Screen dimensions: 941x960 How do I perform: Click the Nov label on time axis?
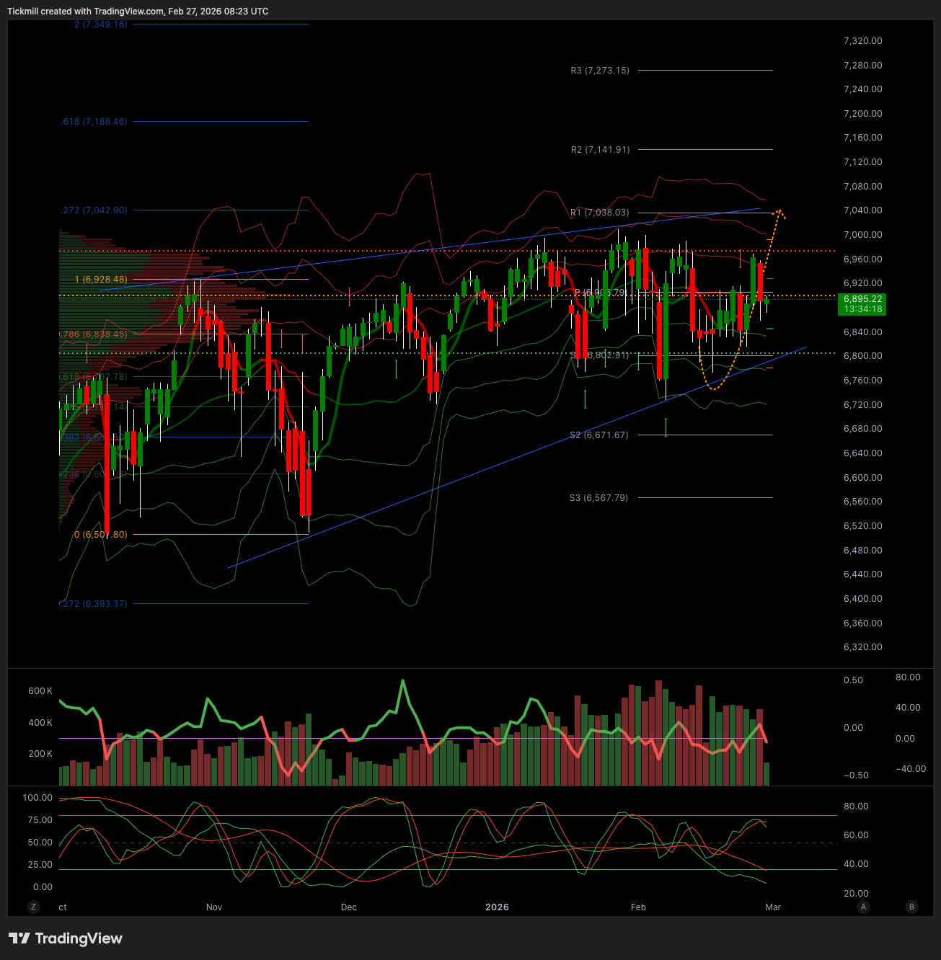(214, 907)
